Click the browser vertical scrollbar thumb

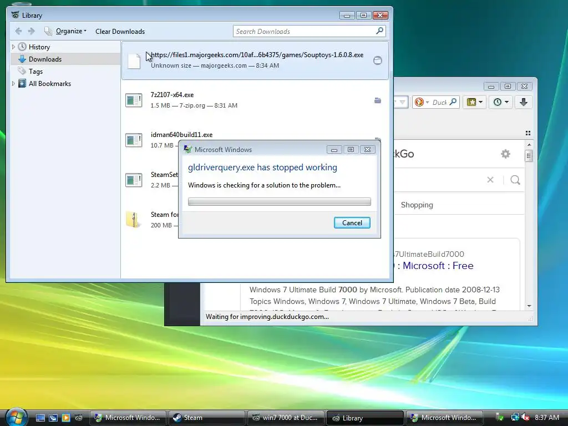[529, 156]
